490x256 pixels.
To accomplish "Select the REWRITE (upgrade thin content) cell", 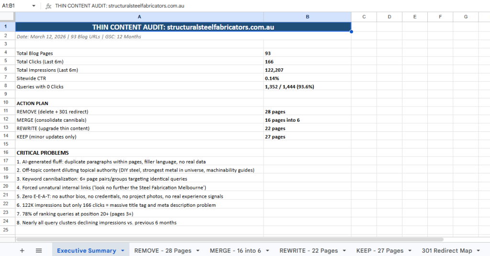I will (139, 128).
